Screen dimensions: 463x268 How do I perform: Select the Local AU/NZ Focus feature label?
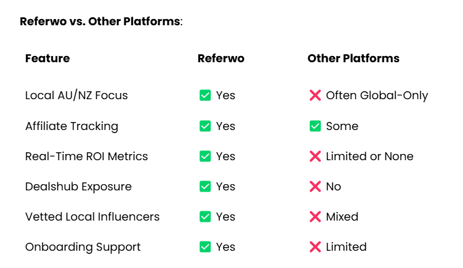pyautogui.click(x=76, y=95)
